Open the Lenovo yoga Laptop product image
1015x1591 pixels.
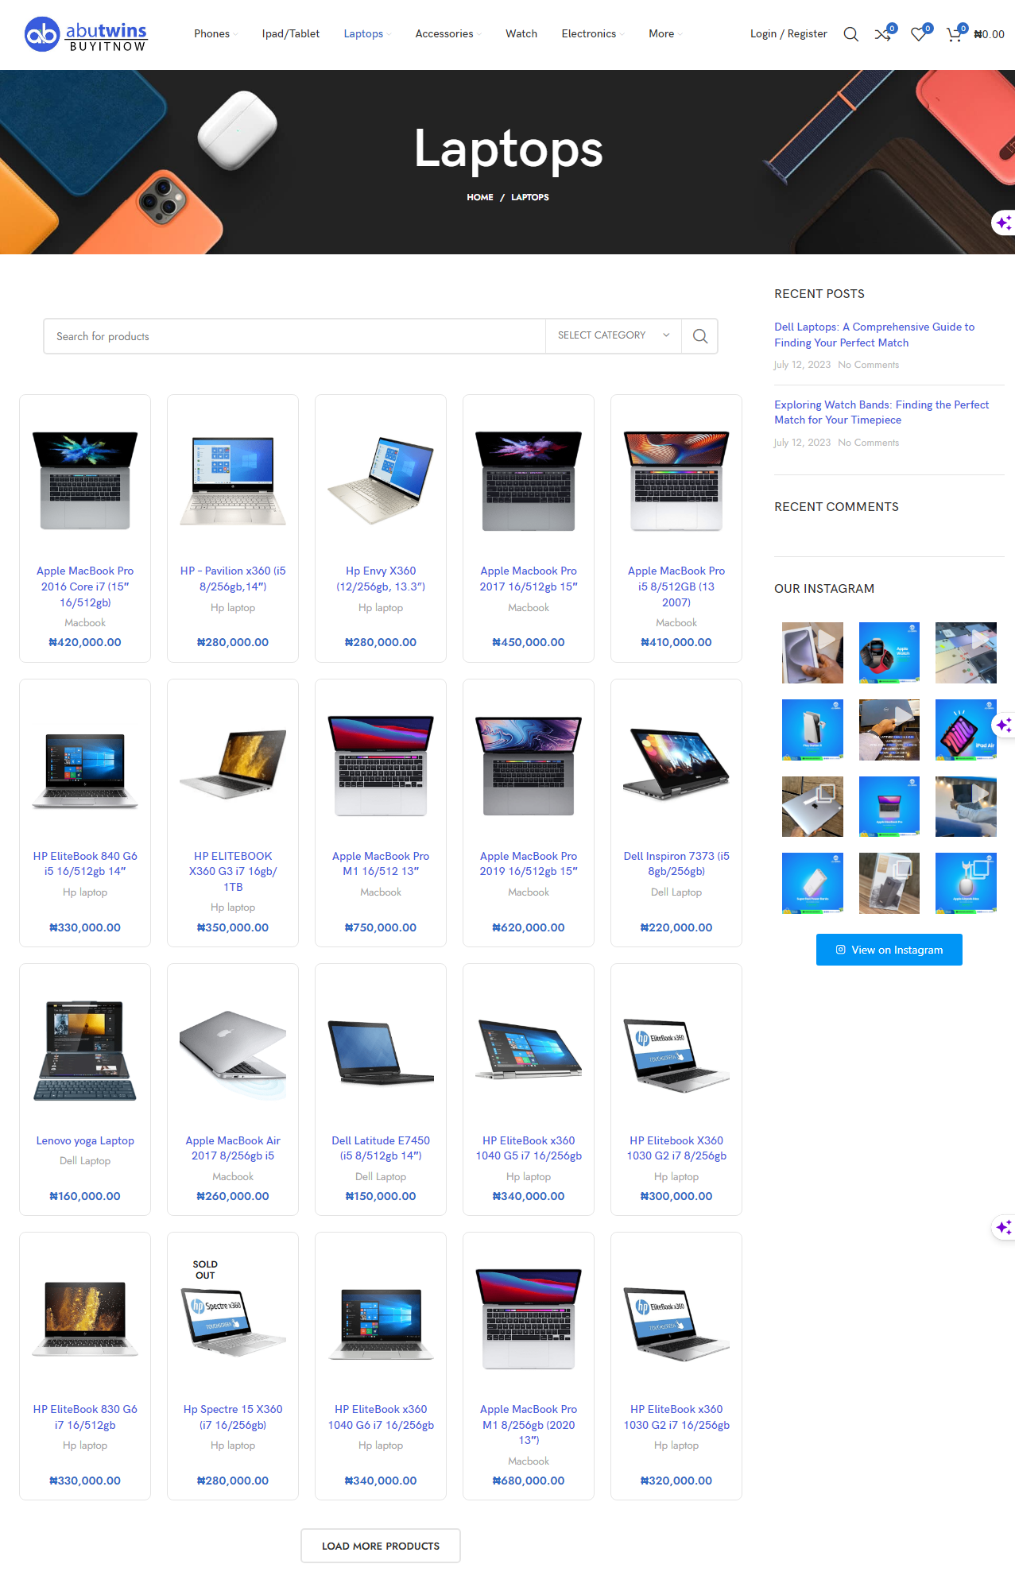(x=85, y=1050)
